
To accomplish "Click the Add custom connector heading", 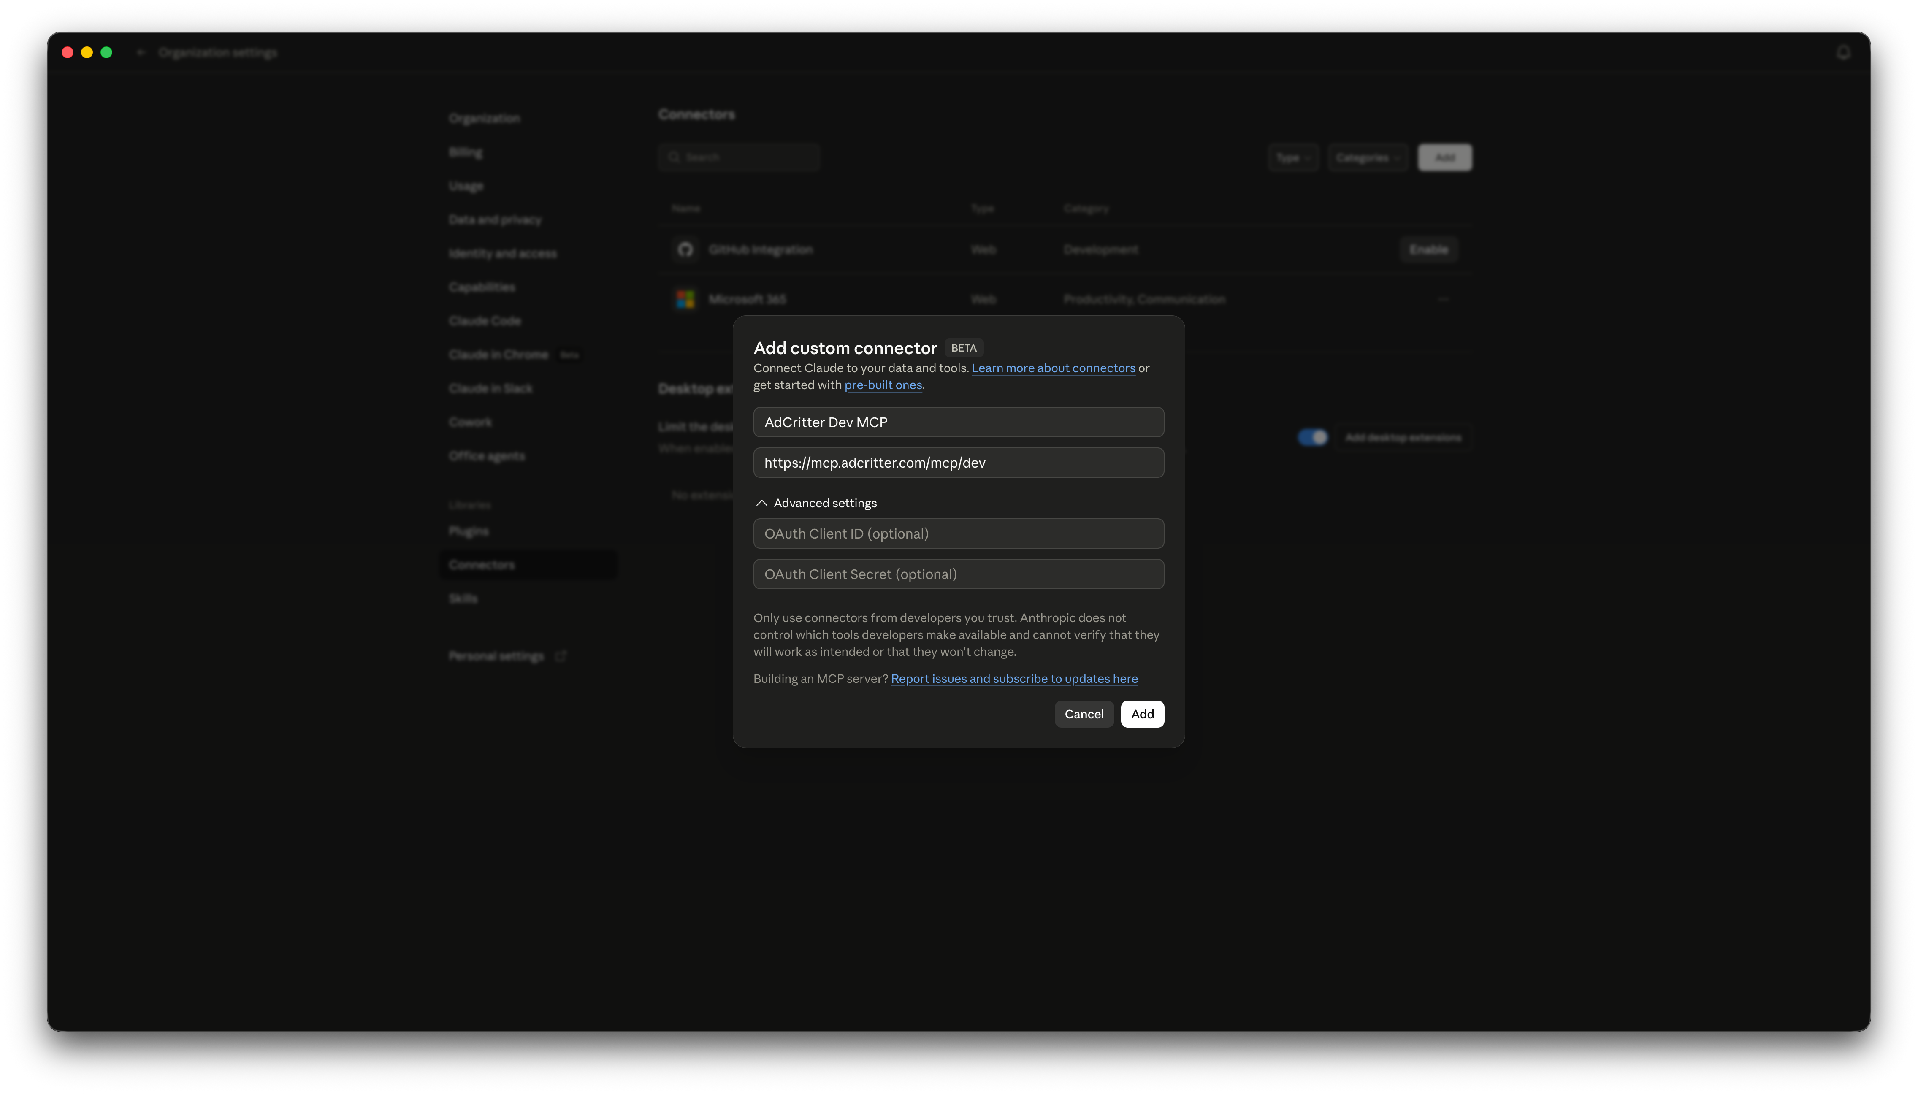I will [845, 348].
